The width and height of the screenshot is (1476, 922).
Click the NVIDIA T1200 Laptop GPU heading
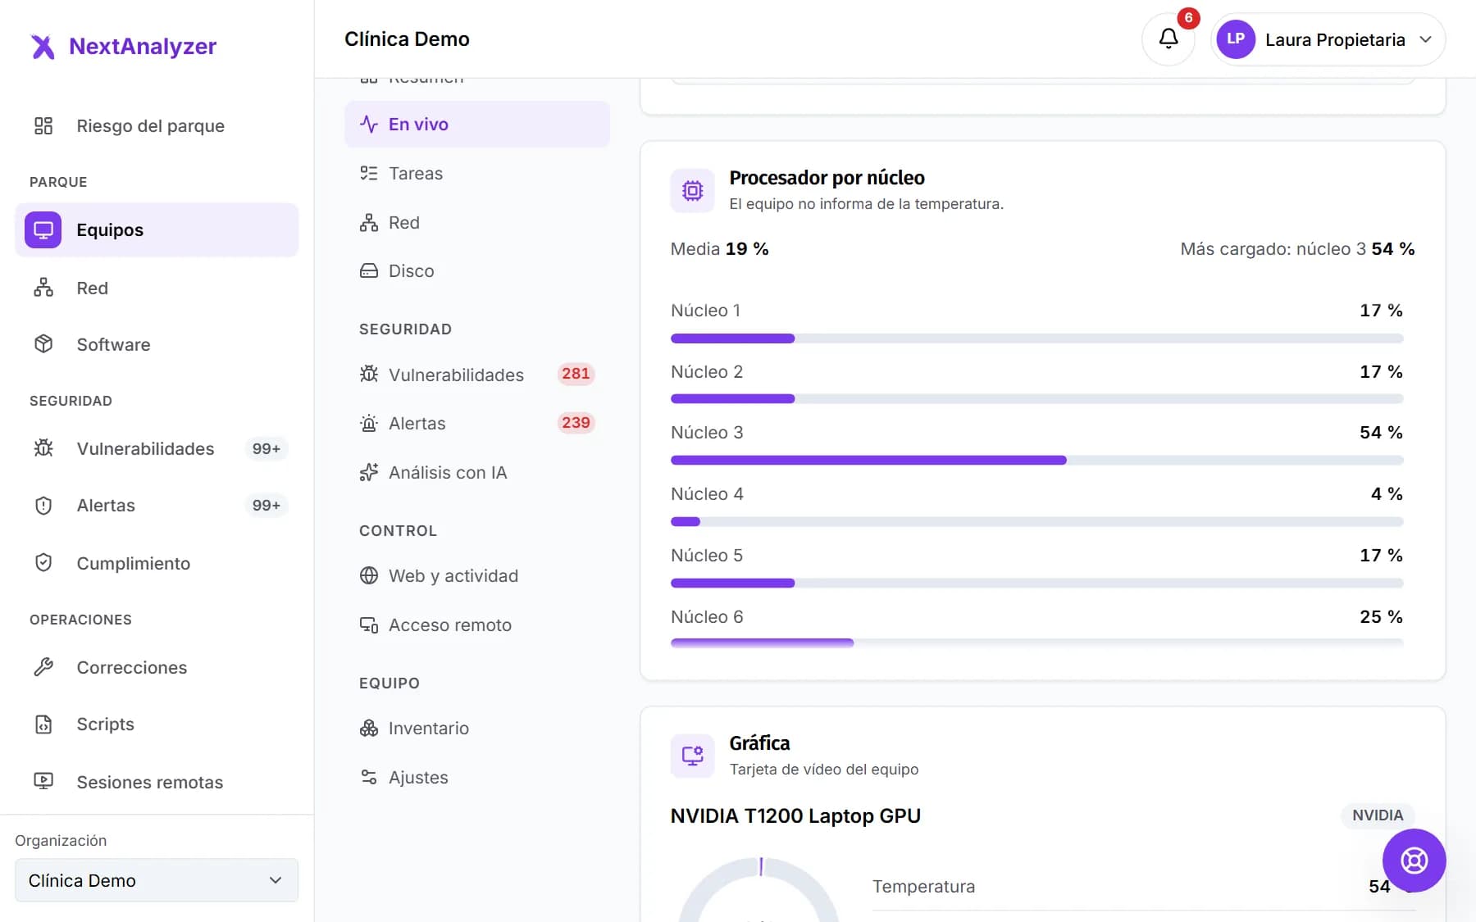(795, 816)
